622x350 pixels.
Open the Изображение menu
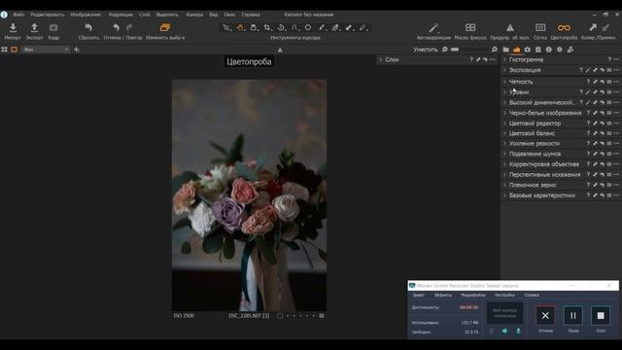click(x=86, y=15)
